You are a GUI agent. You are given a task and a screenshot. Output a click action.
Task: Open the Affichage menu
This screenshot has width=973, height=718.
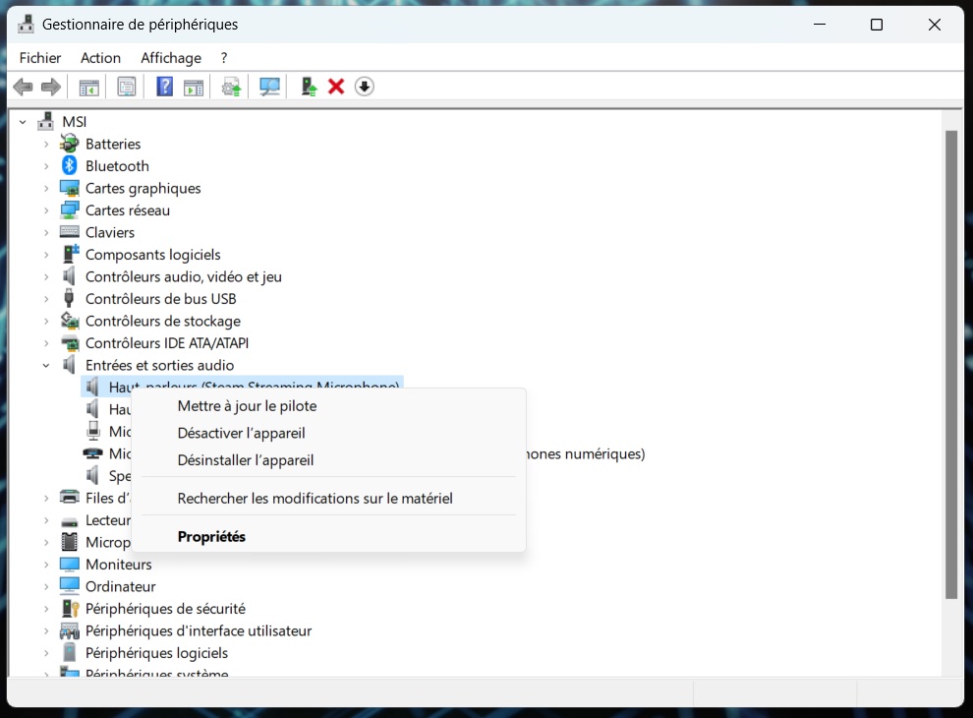point(171,58)
